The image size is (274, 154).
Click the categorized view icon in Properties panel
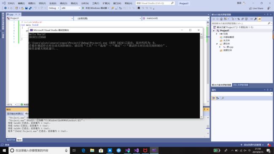tap(213, 98)
